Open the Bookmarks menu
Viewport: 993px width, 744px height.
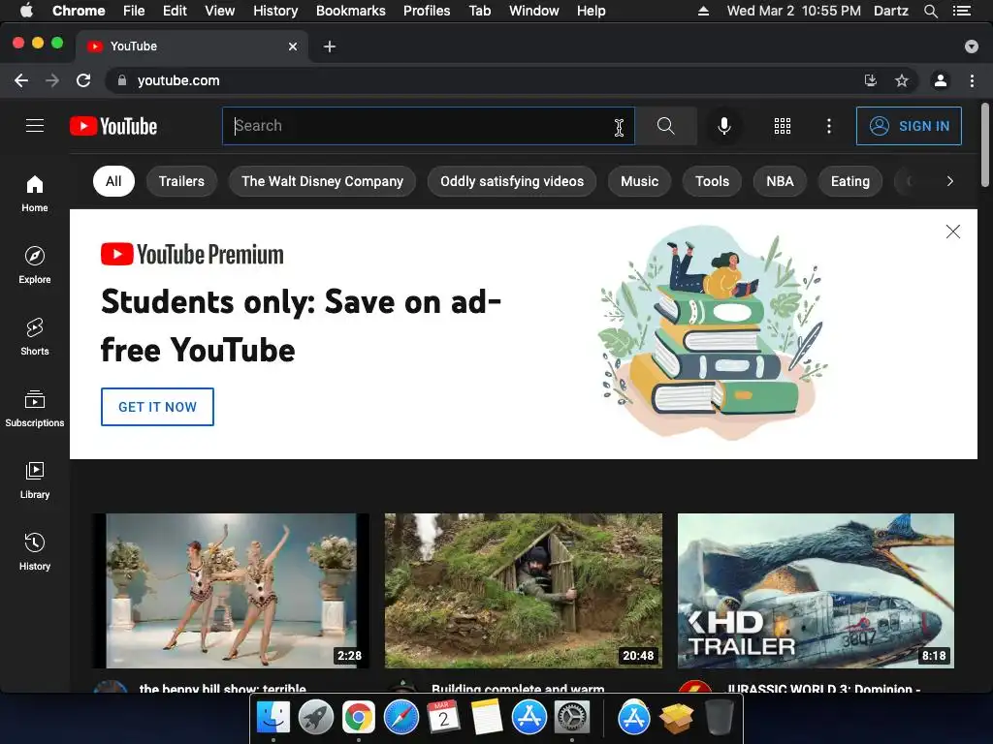coord(351,11)
